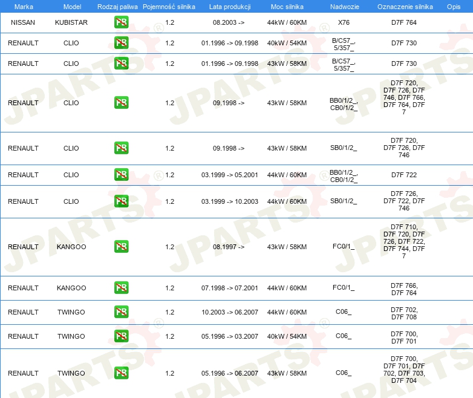The width and height of the screenshot is (473, 398).
Task: Click the Model column header
Action: (72, 7)
